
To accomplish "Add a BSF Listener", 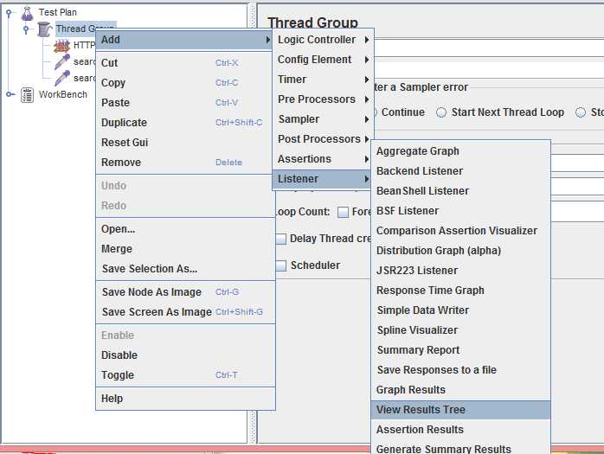I will tap(460, 211).
